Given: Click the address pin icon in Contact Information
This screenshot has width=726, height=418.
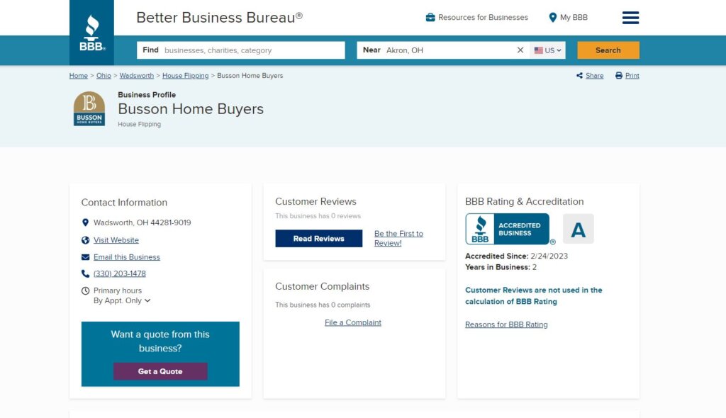Looking at the screenshot, I should [85, 222].
